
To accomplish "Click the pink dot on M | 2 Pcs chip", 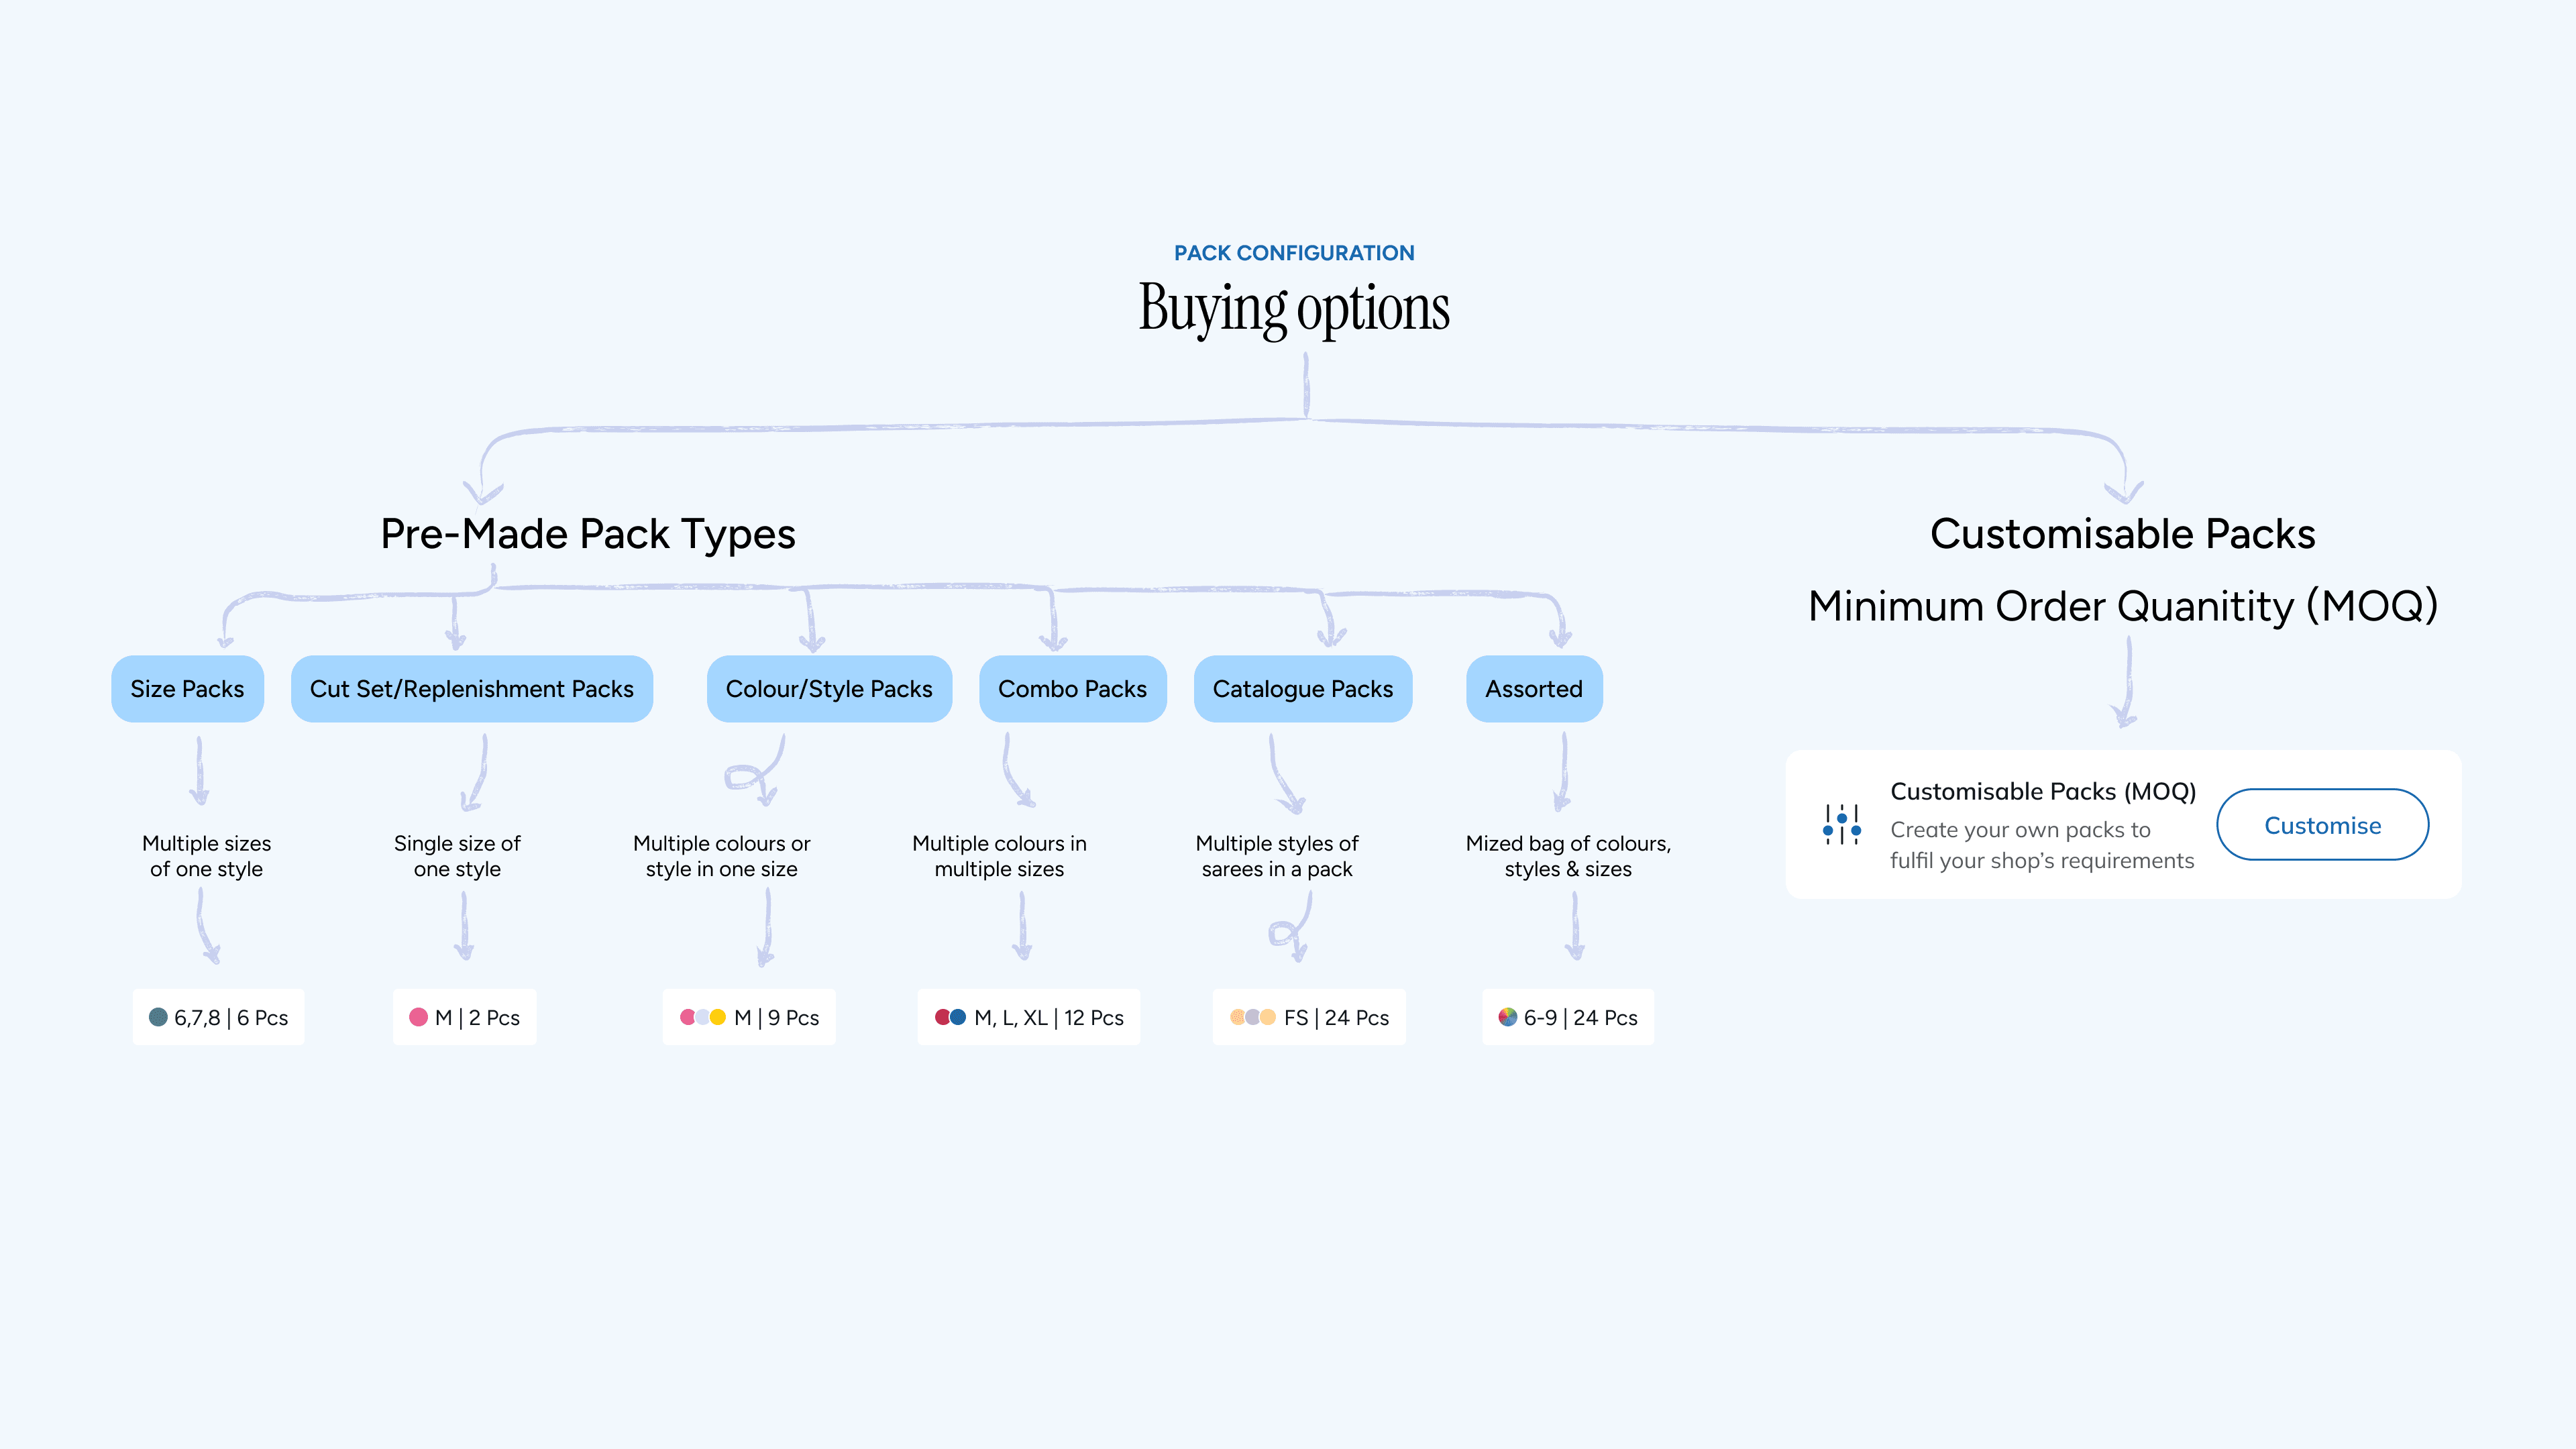I will point(418,1017).
